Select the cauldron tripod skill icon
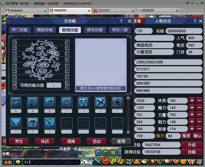205x167 pixels. (x=33, y=123)
